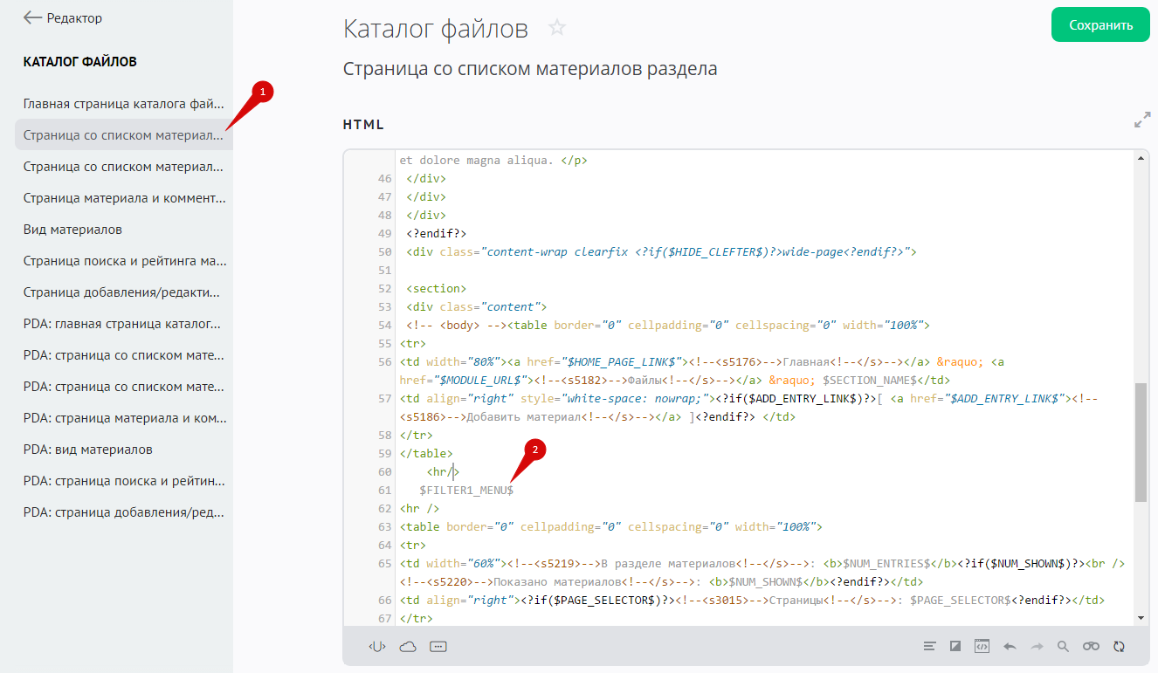Expand HTML editor to fullscreen
This screenshot has width=1158, height=673.
(x=1141, y=120)
